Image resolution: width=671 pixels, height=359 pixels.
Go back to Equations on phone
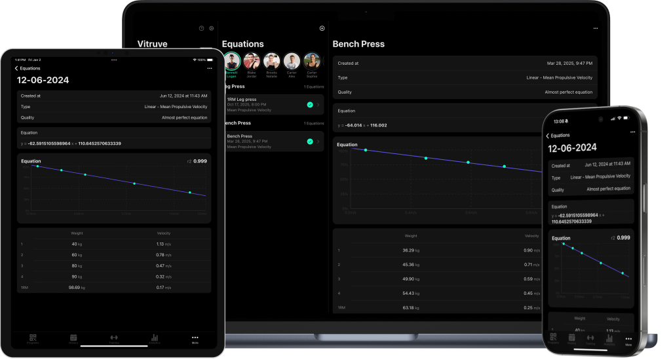click(558, 136)
